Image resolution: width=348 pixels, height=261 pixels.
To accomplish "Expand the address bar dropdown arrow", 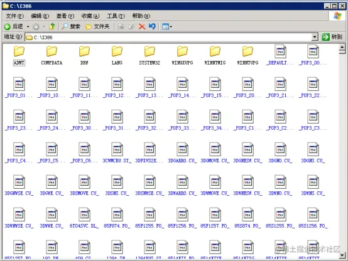I will [x=315, y=37].
